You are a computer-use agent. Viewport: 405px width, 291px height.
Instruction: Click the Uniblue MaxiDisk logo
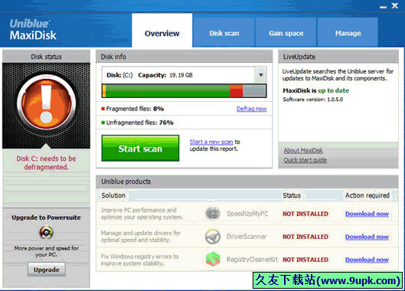pos(33,30)
